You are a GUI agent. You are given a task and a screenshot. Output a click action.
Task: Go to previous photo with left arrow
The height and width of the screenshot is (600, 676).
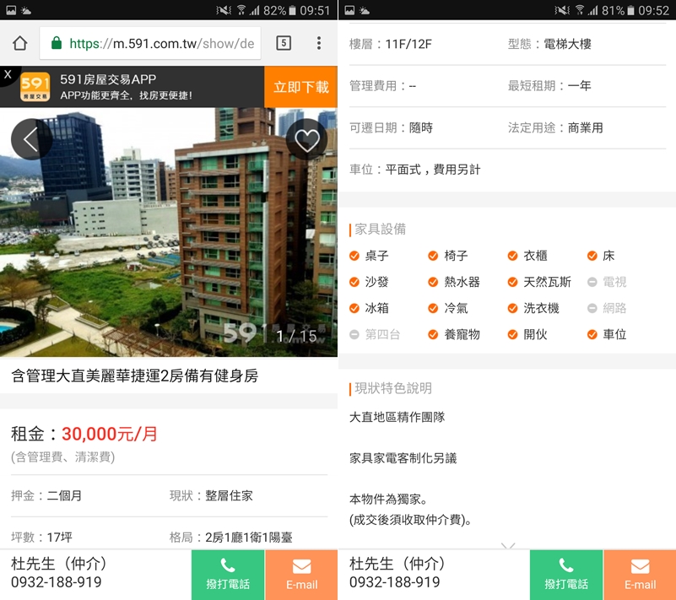pos(31,140)
